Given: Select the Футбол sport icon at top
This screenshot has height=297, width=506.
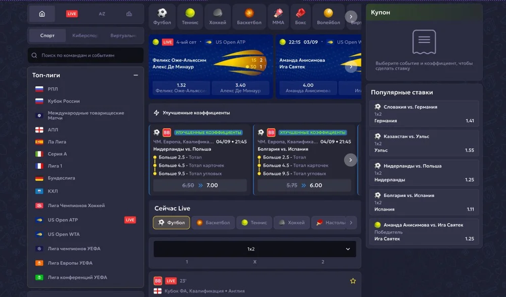Looking at the screenshot, I should 162,17.
